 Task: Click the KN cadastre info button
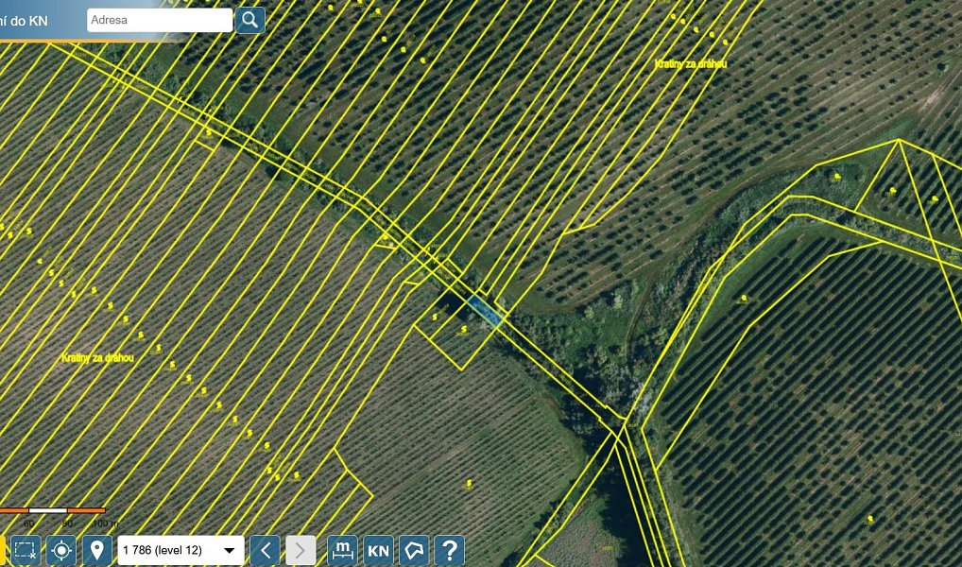pos(379,550)
